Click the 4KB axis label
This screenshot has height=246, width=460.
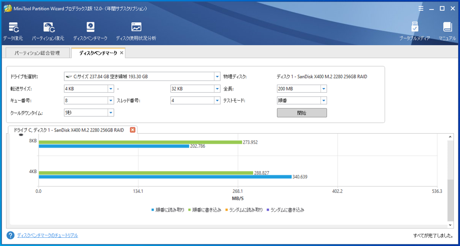(33, 172)
